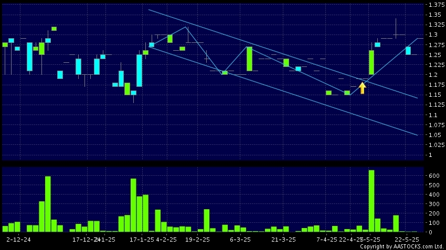Pick the 1.225 price axis label

[437, 65]
